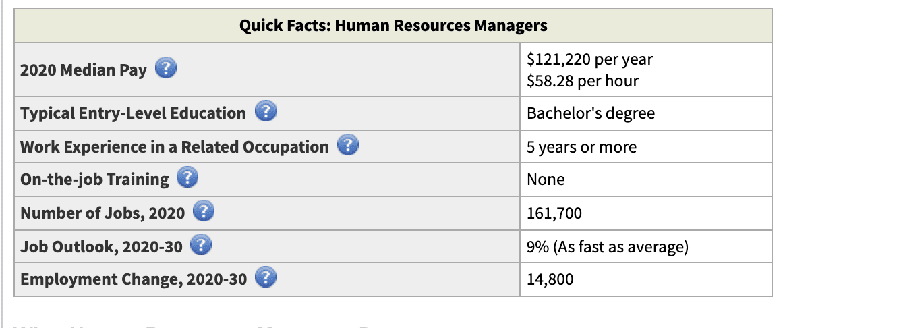Click the $121,220 per year value
The height and width of the screenshot is (328, 901).
coord(589,59)
